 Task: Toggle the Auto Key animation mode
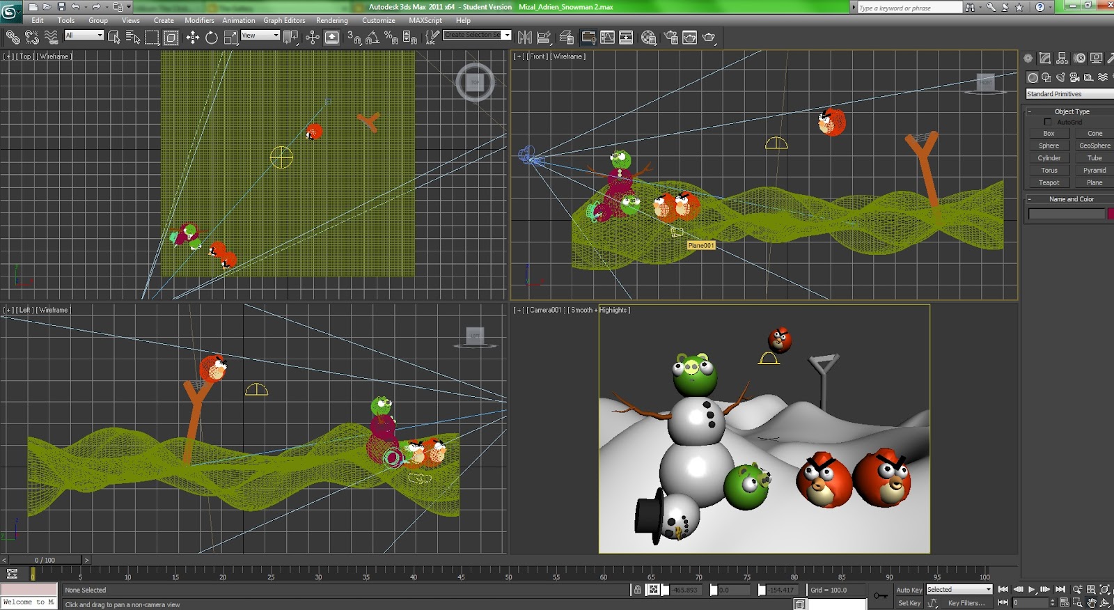pos(909,590)
